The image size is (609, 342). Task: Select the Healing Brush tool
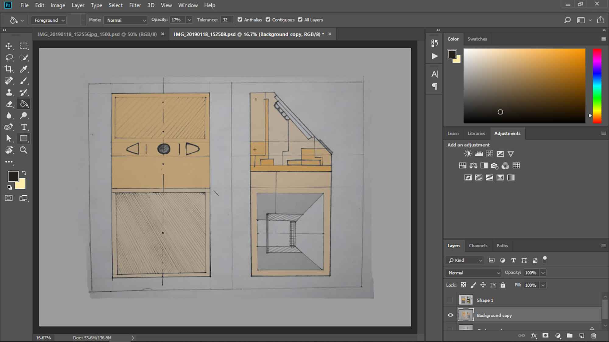9,81
